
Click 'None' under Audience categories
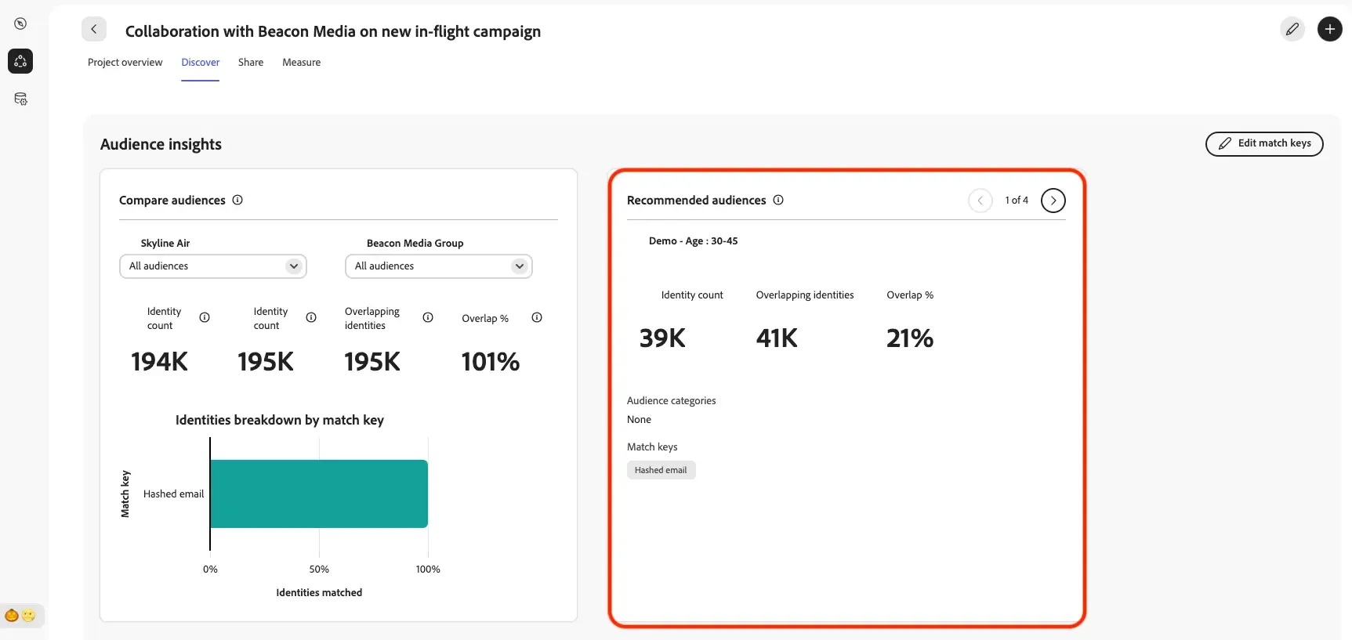coord(639,420)
